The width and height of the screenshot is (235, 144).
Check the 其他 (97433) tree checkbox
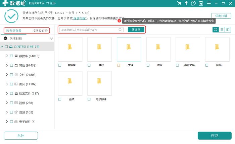point(11,65)
